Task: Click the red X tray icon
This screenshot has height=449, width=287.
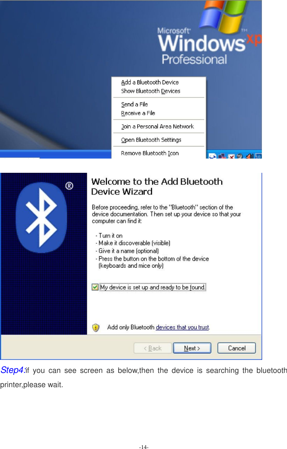Action: [x=231, y=156]
